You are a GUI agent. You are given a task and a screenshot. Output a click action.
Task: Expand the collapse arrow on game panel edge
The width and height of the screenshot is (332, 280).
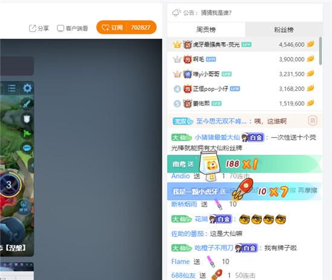click(32, 166)
